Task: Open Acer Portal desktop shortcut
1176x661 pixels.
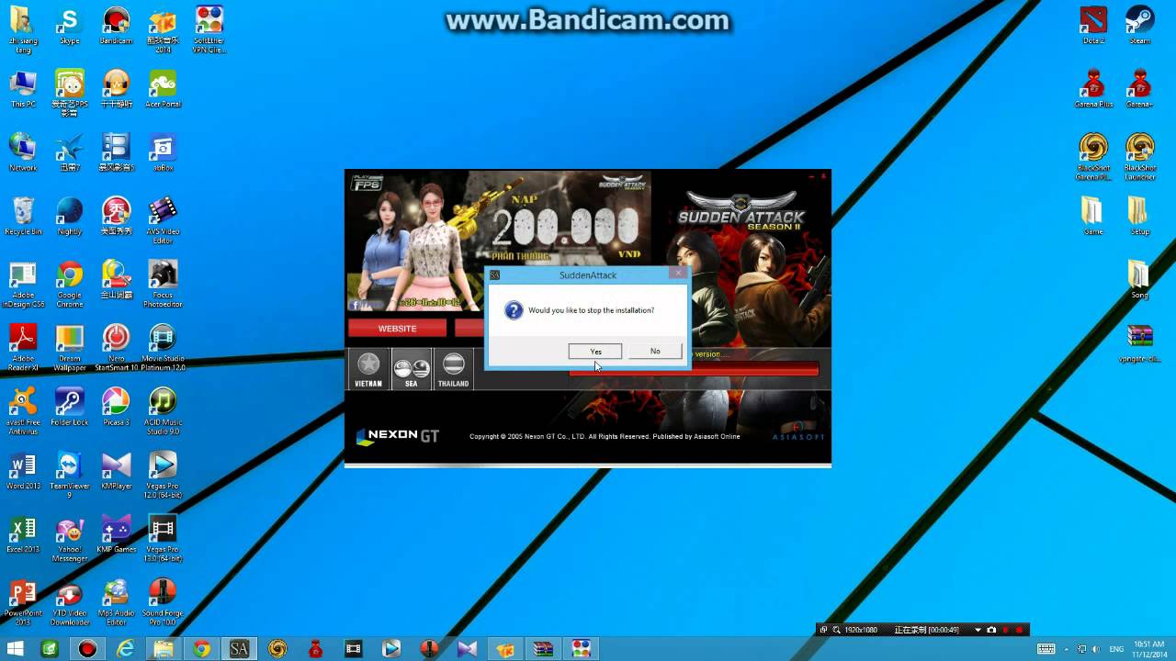Action: click(x=163, y=89)
